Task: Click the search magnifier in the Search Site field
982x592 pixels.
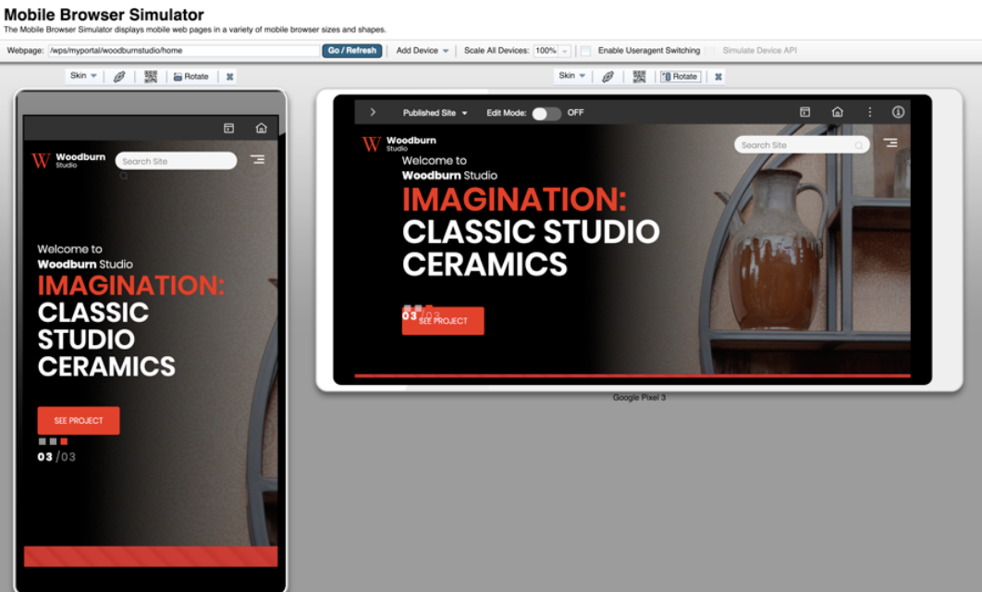Action: click(x=859, y=144)
